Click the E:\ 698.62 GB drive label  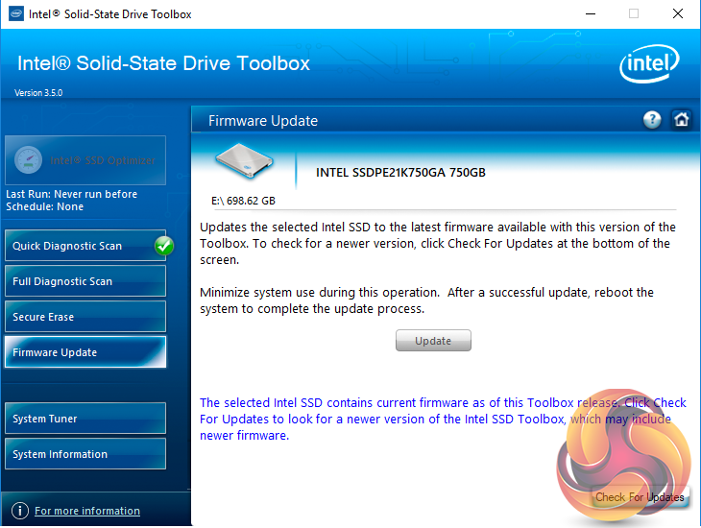243,201
